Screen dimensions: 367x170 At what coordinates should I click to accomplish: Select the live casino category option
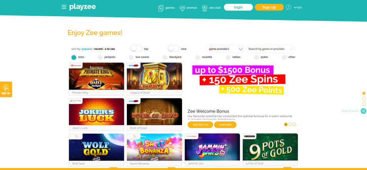[139, 57]
